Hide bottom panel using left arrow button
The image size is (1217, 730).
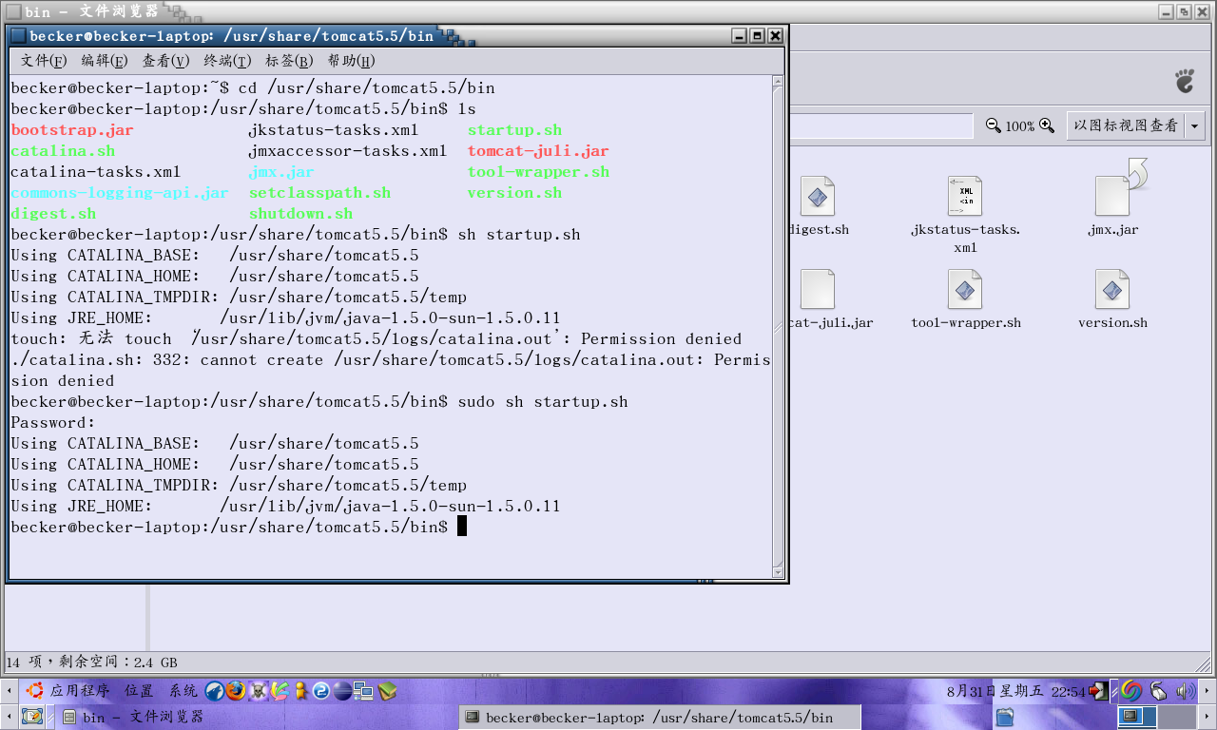coord(10,717)
